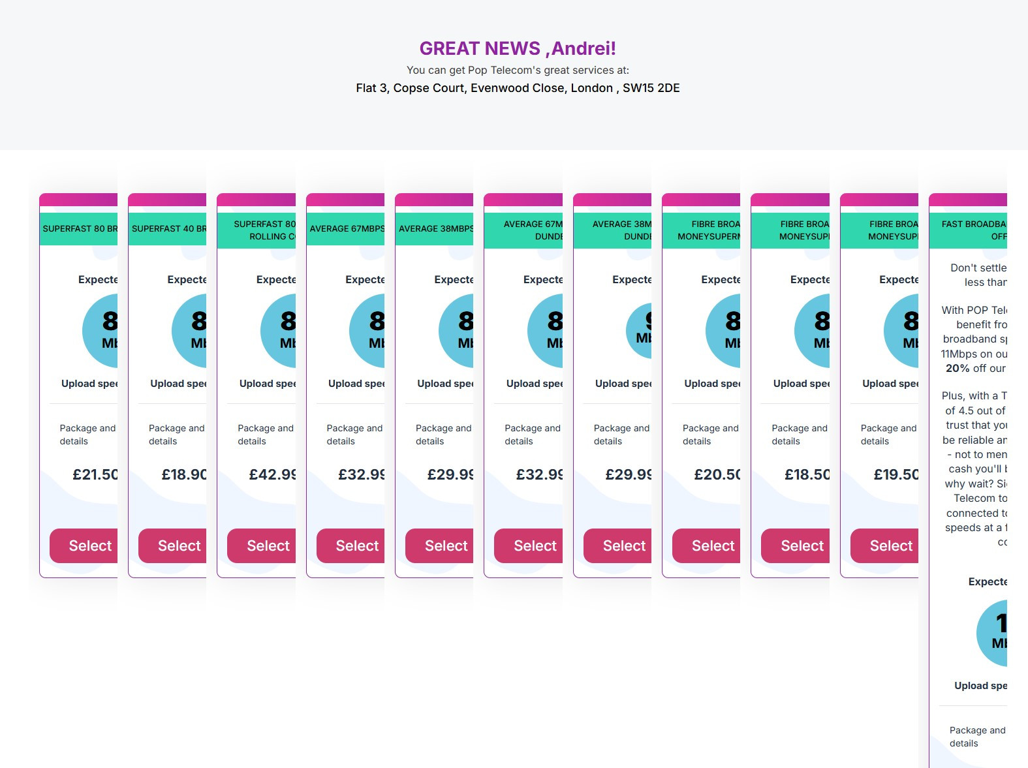Click the Flat 3, Copse Court address
This screenshot has width=1028, height=768.
[518, 88]
